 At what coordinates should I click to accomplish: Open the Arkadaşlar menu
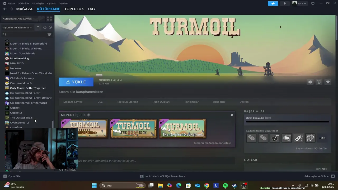pyautogui.click(x=38, y=3)
